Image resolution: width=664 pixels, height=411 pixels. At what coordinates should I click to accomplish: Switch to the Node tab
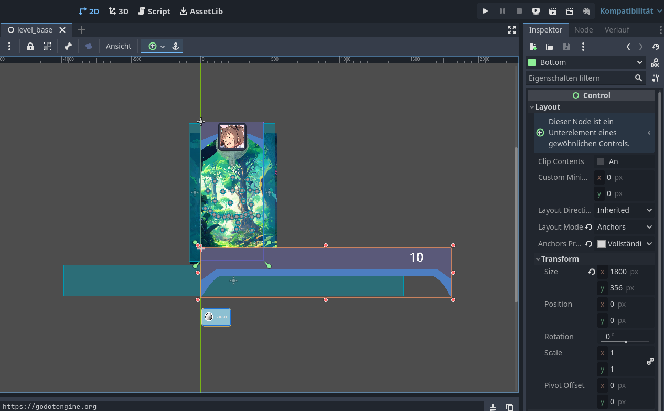(x=583, y=30)
